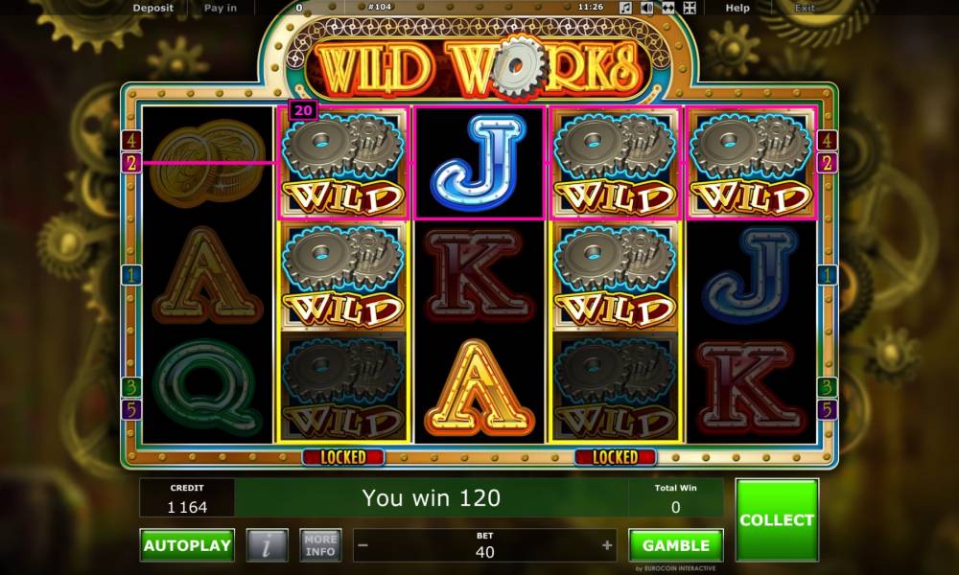Select payline 3 marker on left side
Viewport: 959px width, 575px height.
(x=130, y=387)
